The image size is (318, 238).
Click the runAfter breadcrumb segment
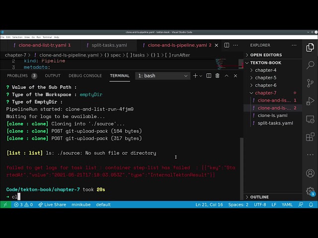pyautogui.click(x=177, y=55)
